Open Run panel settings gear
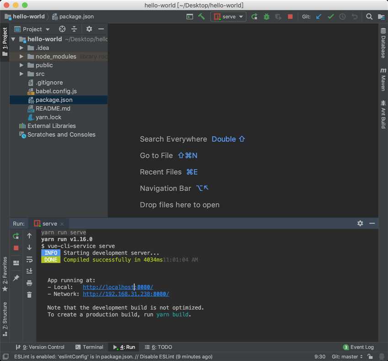The image size is (388, 361). pyautogui.click(x=360, y=223)
